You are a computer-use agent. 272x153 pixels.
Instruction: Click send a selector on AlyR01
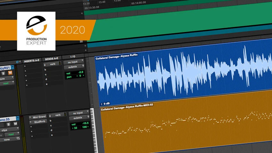[x=44, y=65]
